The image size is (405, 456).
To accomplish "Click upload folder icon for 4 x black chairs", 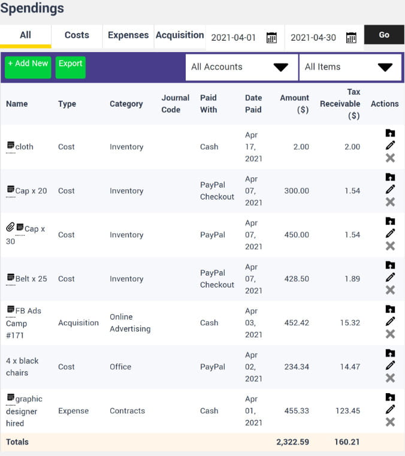I will coord(390,353).
